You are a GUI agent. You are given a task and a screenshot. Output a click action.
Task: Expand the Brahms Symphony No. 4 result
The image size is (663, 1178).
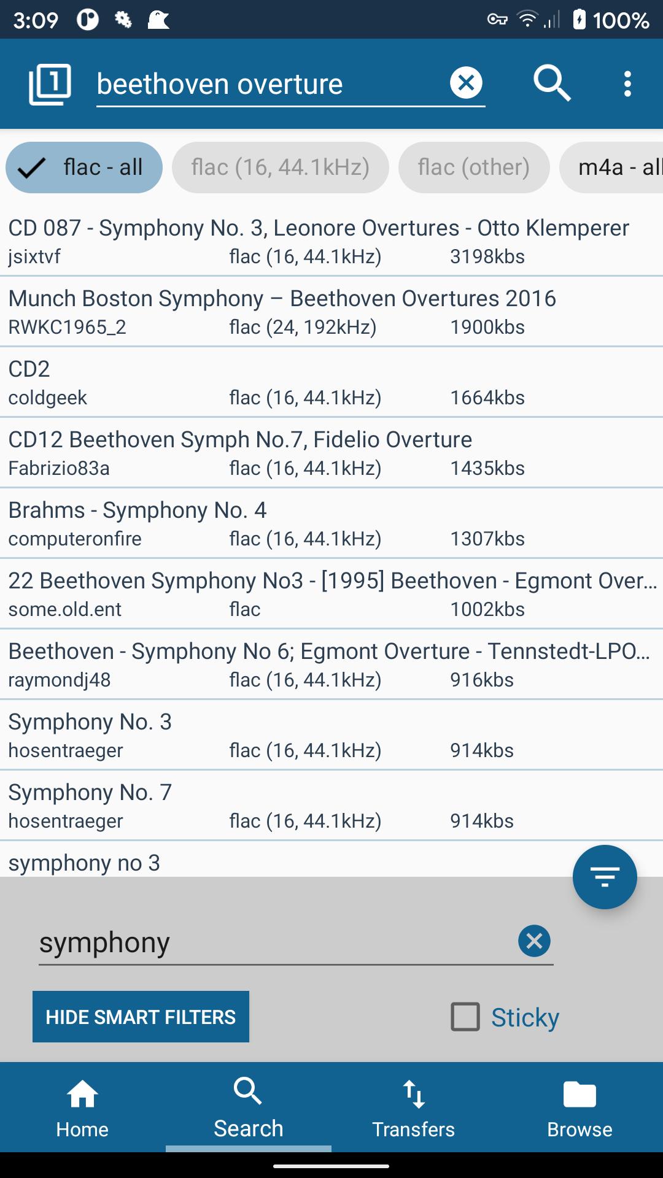[331, 523]
